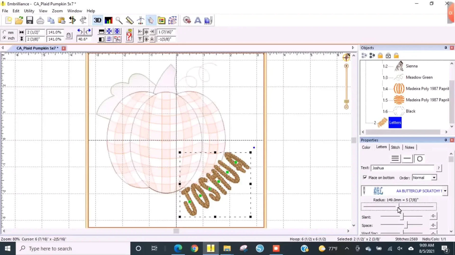Select the inch radio button
This screenshot has height=255, width=455.
pyautogui.click(x=5, y=38)
